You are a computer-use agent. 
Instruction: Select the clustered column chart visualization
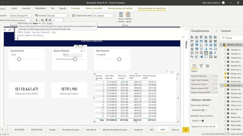tap(206, 37)
